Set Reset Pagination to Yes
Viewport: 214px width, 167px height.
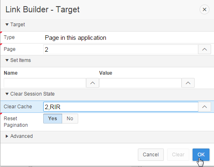(x=53, y=119)
